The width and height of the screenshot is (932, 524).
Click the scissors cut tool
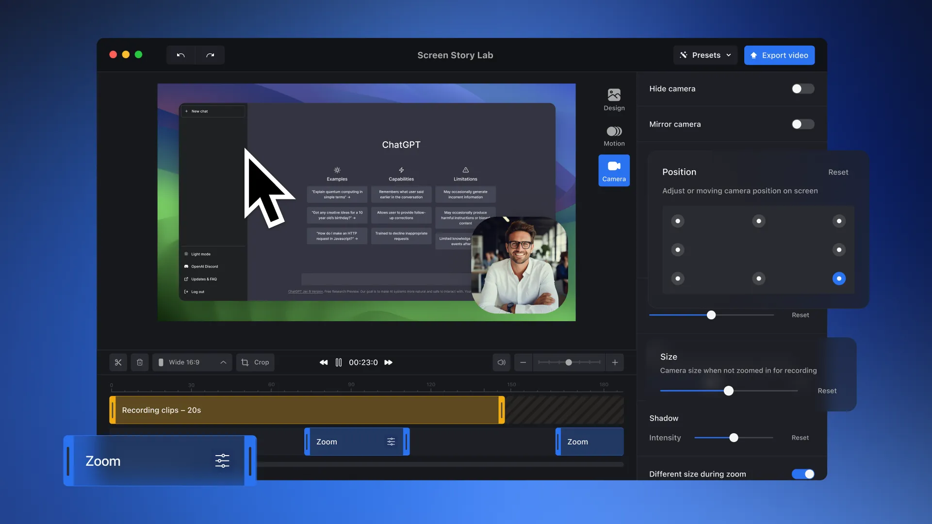tap(118, 362)
